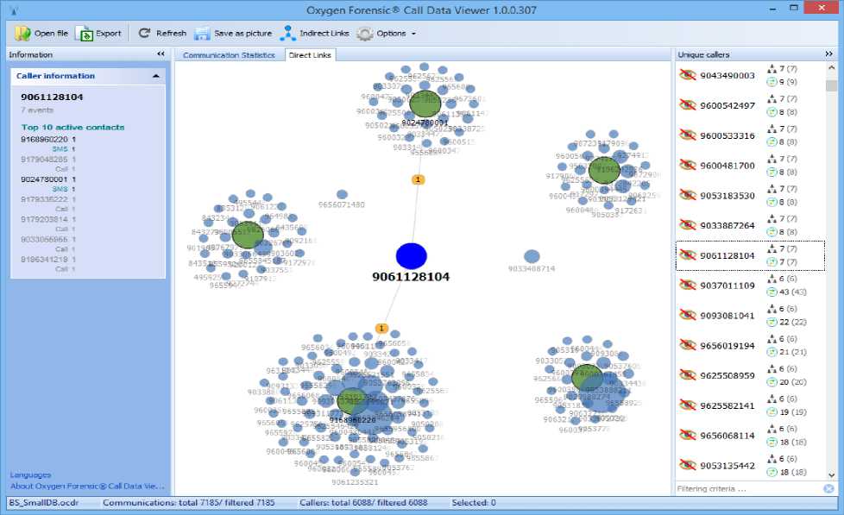Viewport: 844px width, 515px height.
Task: Click the Top 10 active contacts heading
Action: [72, 127]
